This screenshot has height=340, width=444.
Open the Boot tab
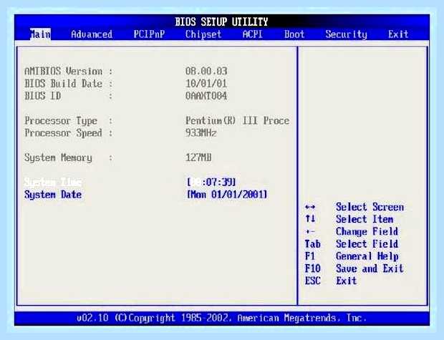[294, 34]
